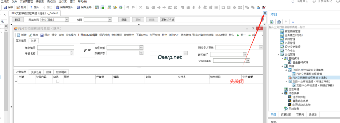Viewport: 340px width, 123px height.
Task: Click the 研发多人审核 ellipsis lookup button
Action: 261,47
